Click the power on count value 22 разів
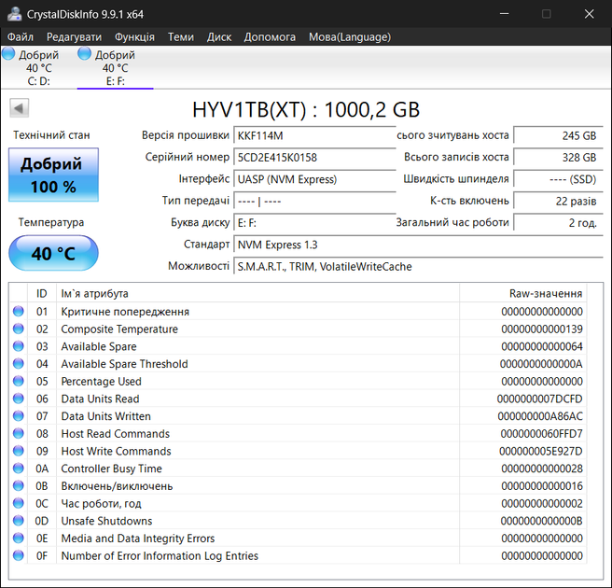The image size is (612, 588). pyautogui.click(x=558, y=201)
